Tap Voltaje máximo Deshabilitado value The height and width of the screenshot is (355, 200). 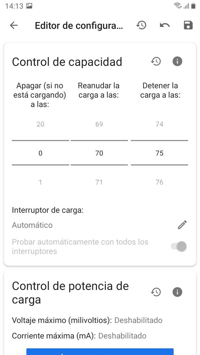coord(138,320)
